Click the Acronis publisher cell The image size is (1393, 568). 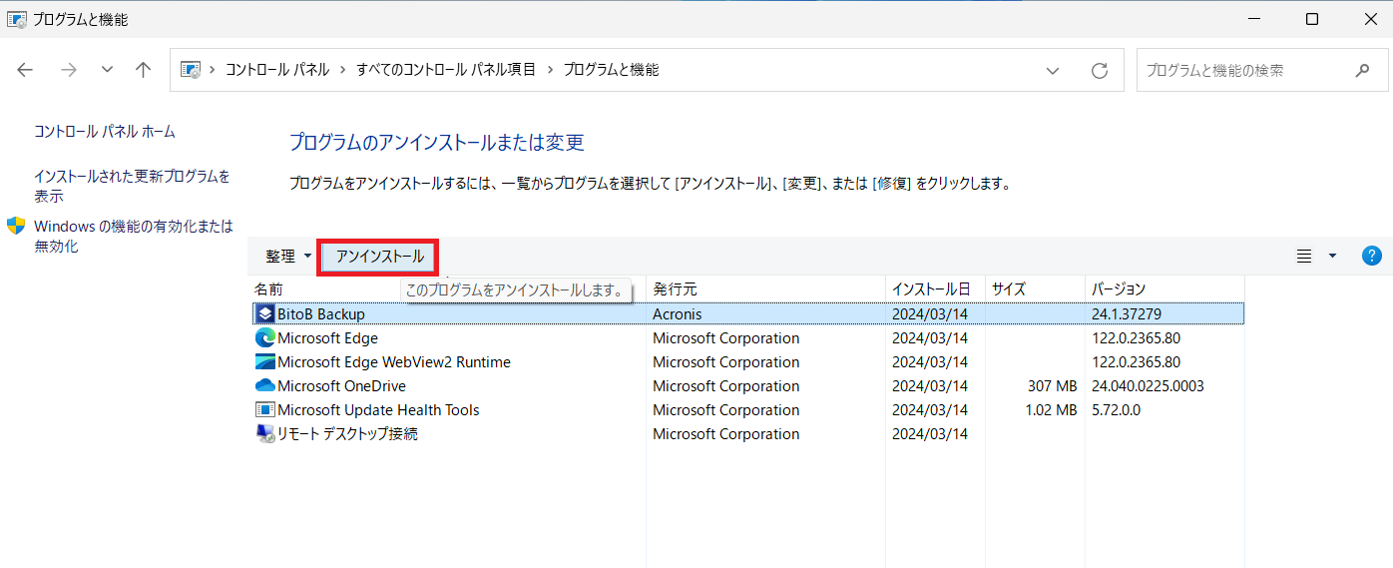pos(678,313)
